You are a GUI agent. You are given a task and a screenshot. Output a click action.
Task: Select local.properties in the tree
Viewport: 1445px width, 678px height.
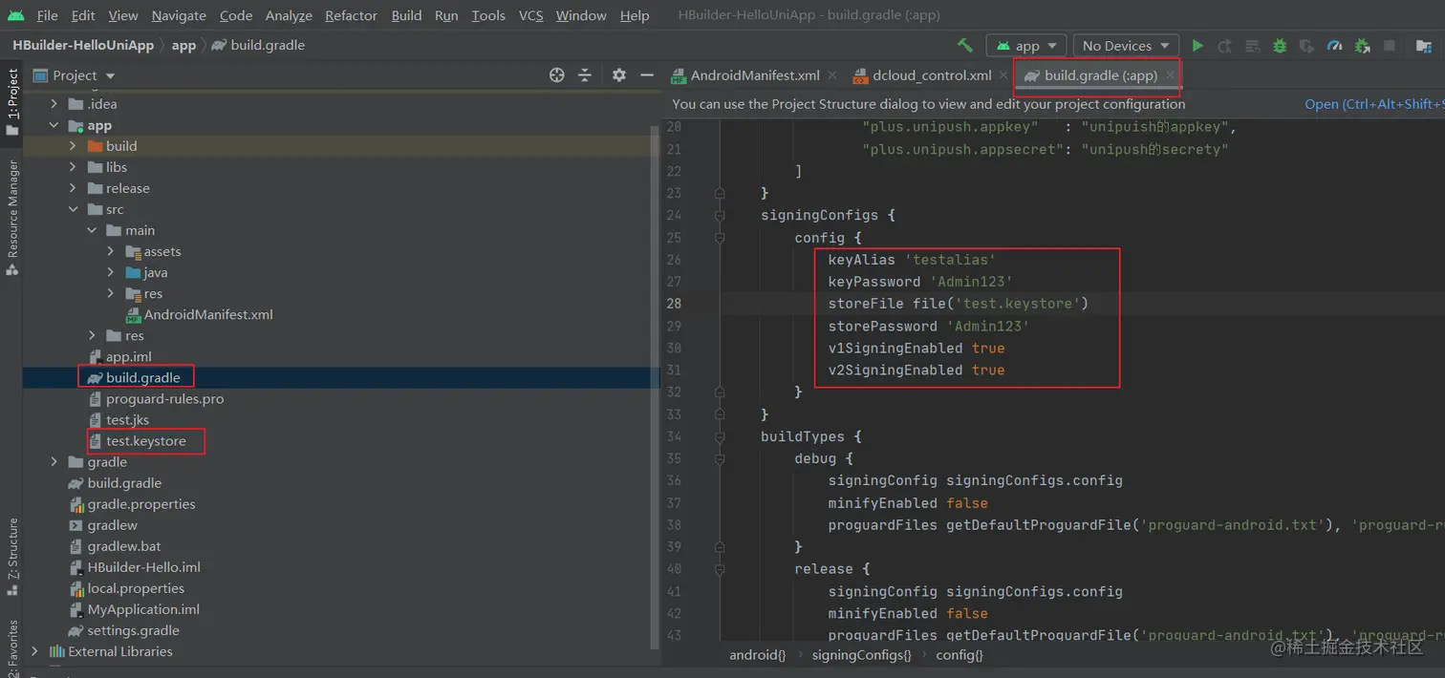(136, 588)
